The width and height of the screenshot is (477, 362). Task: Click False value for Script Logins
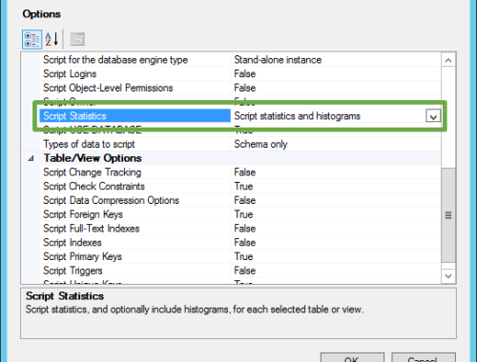point(245,73)
